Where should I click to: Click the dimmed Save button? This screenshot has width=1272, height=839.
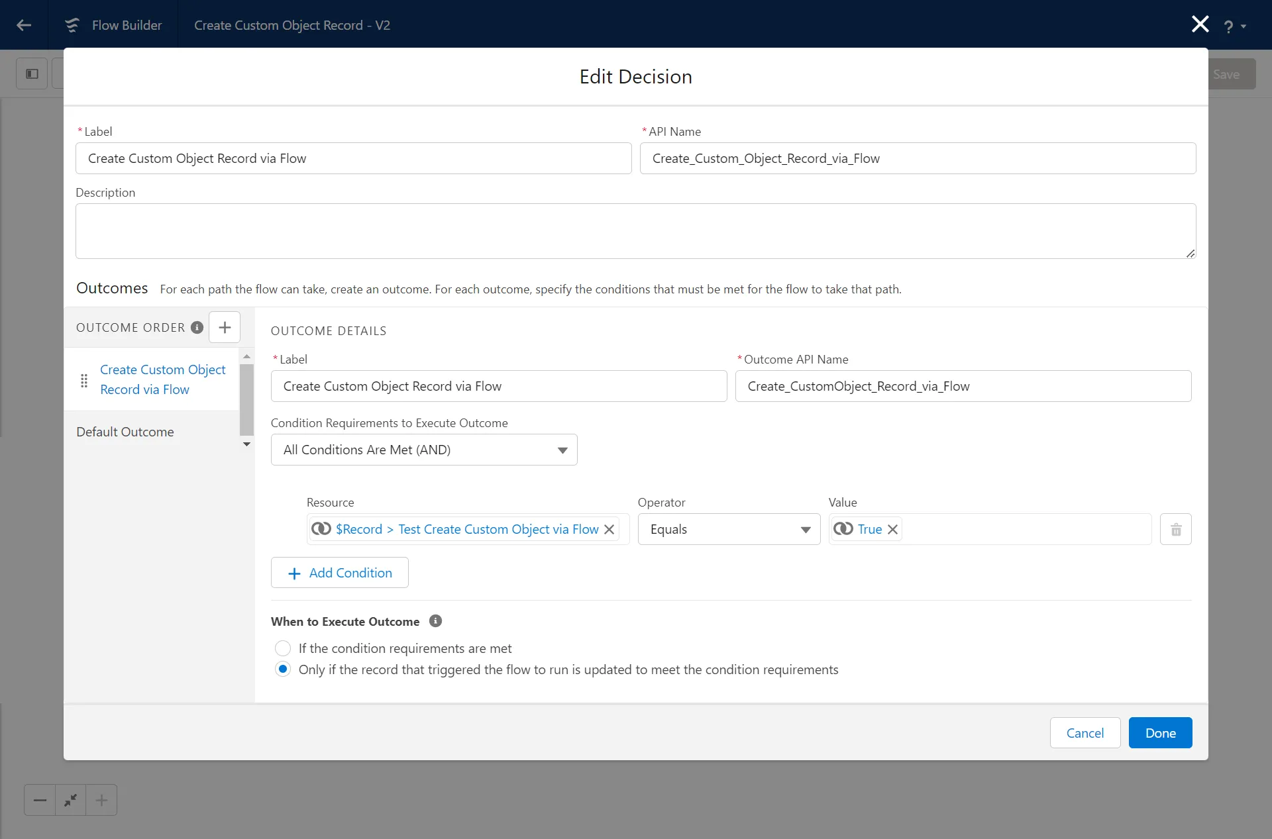point(1230,74)
